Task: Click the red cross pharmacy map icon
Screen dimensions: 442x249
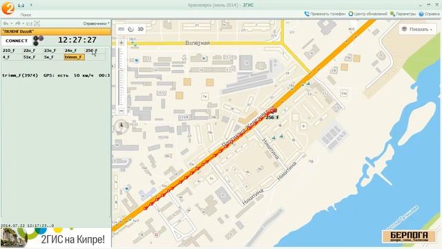Action: (156, 234)
